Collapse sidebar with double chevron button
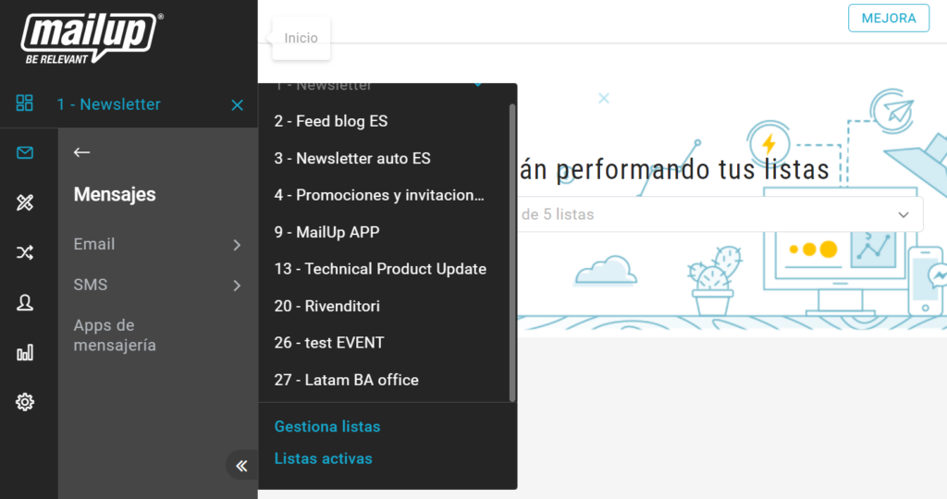Screen dimensions: 947x499 pyautogui.click(x=241, y=465)
